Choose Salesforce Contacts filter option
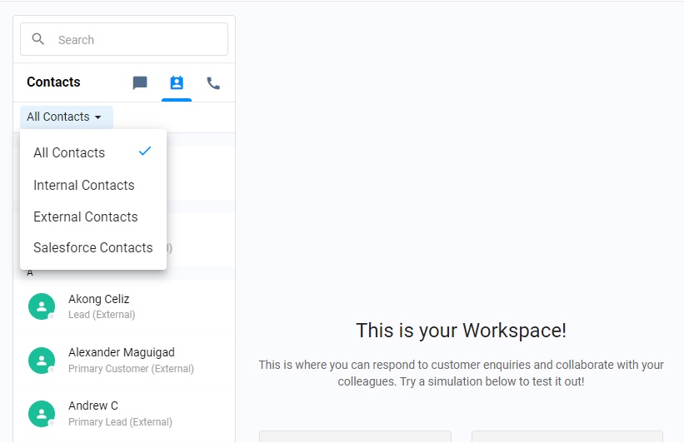The width and height of the screenshot is (684, 443). [x=93, y=247]
